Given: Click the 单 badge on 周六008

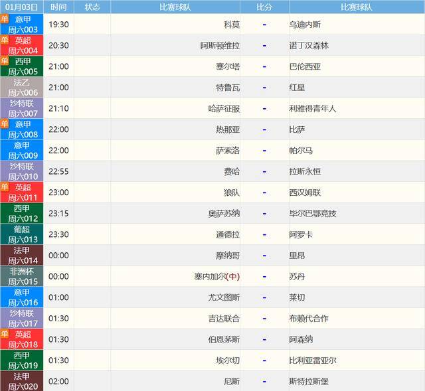Looking at the screenshot, I should pos(5,124).
